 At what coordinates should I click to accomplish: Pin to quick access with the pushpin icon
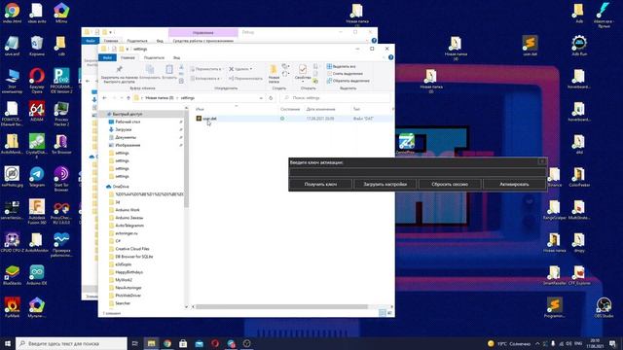click(x=119, y=70)
